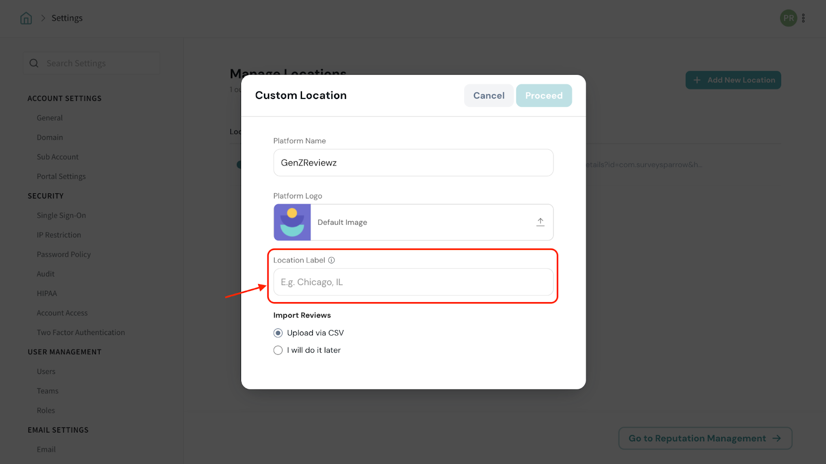Click the default platform logo thumbnail

pyautogui.click(x=292, y=222)
